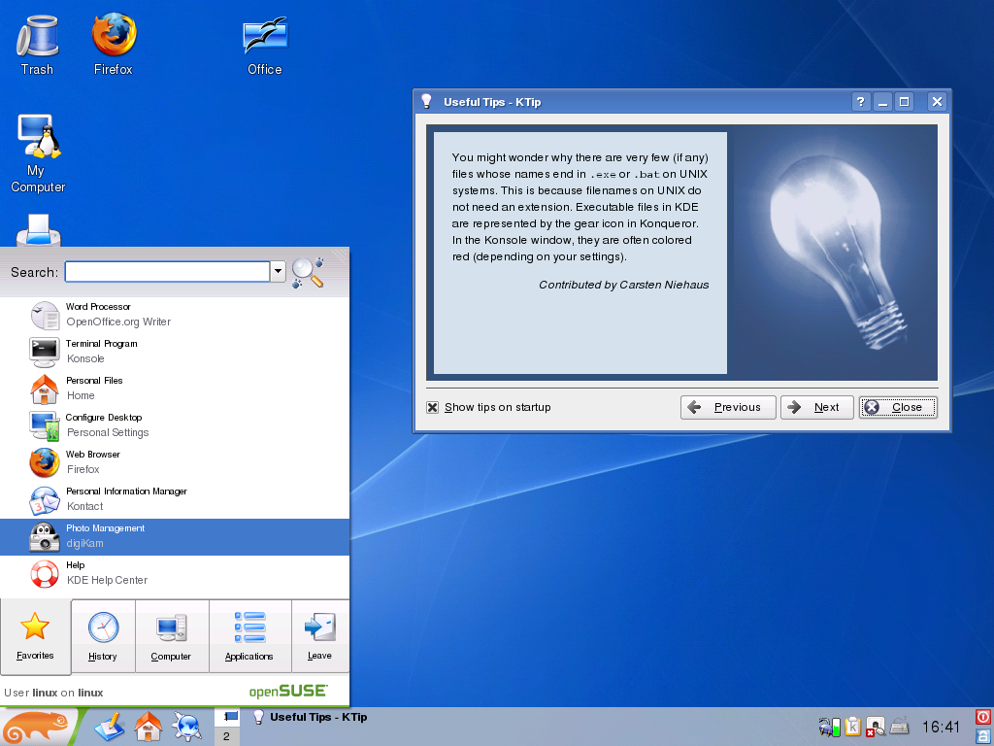The image size is (994, 746).
Task: Uncheck Show tips on startup
Action: click(x=433, y=407)
